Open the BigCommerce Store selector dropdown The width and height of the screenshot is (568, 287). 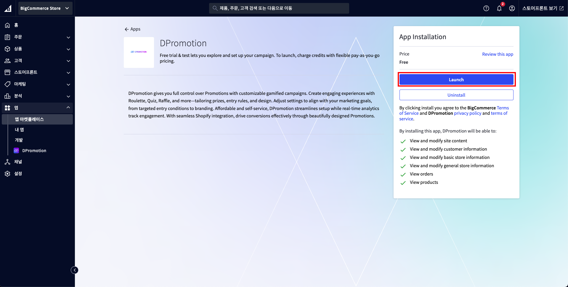pyautogui.click(x=45, y=8)
